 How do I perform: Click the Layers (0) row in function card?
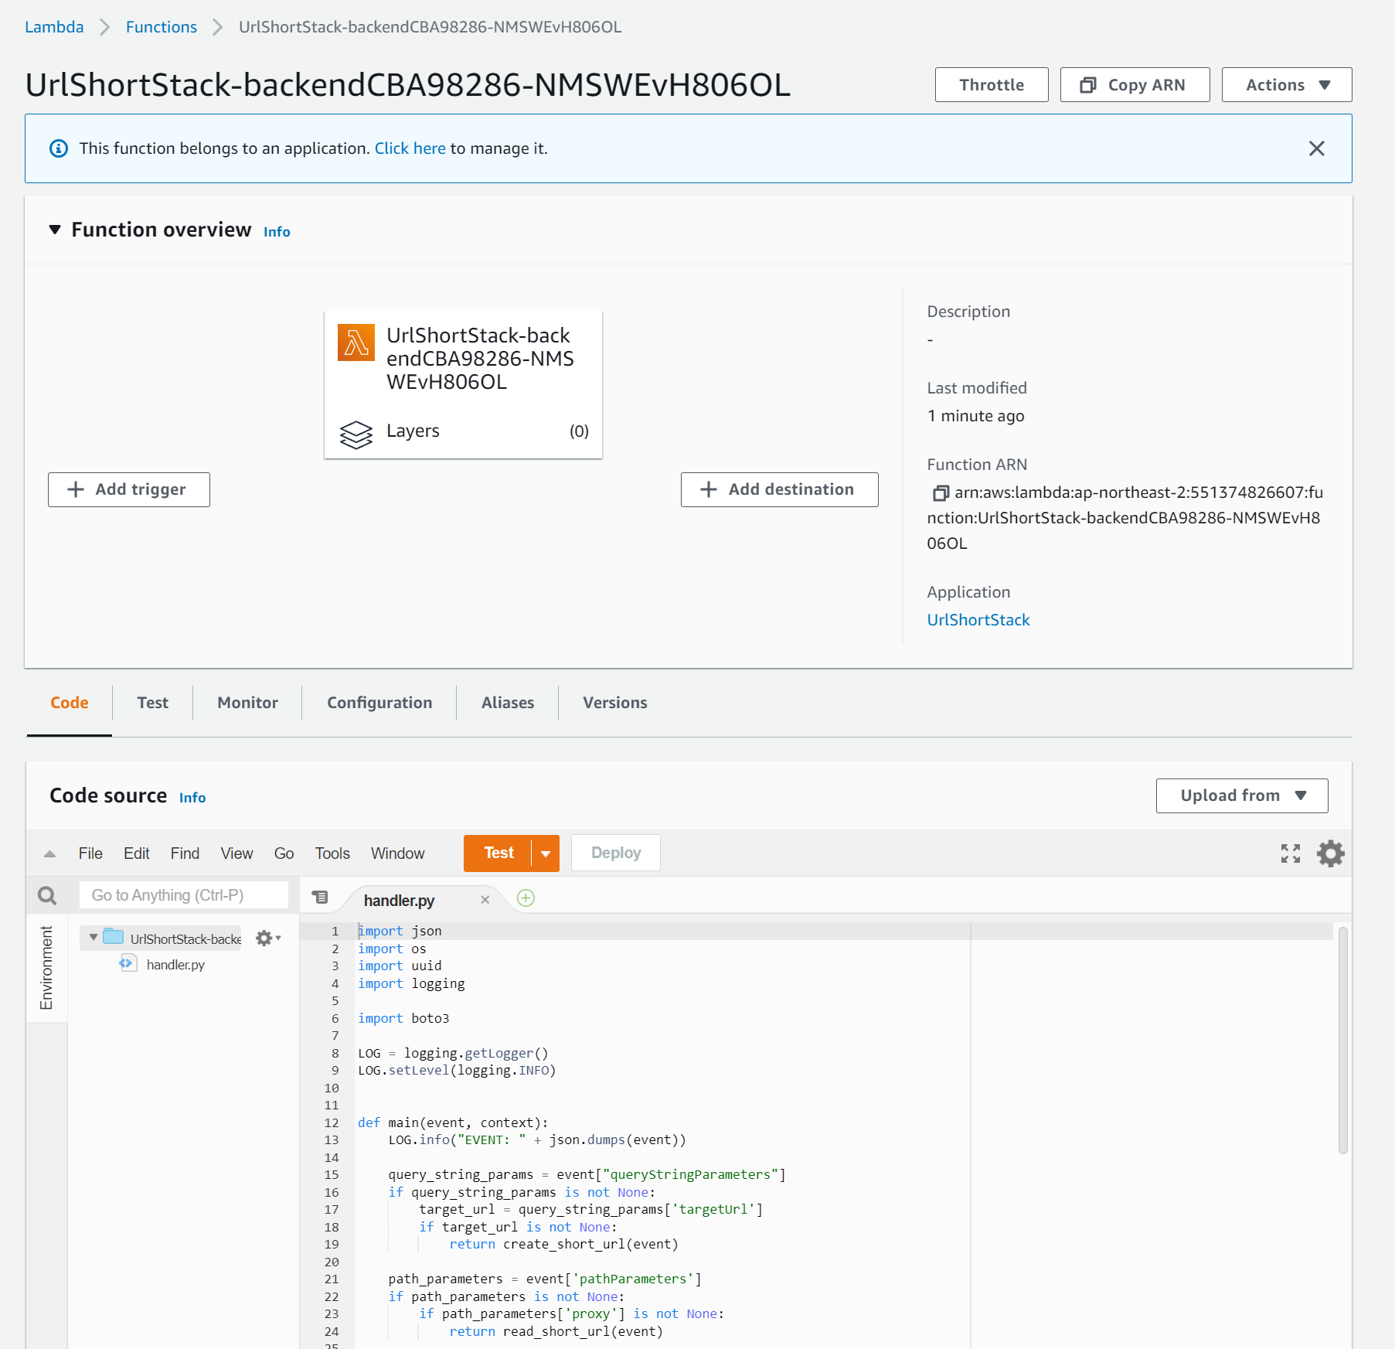464,431
